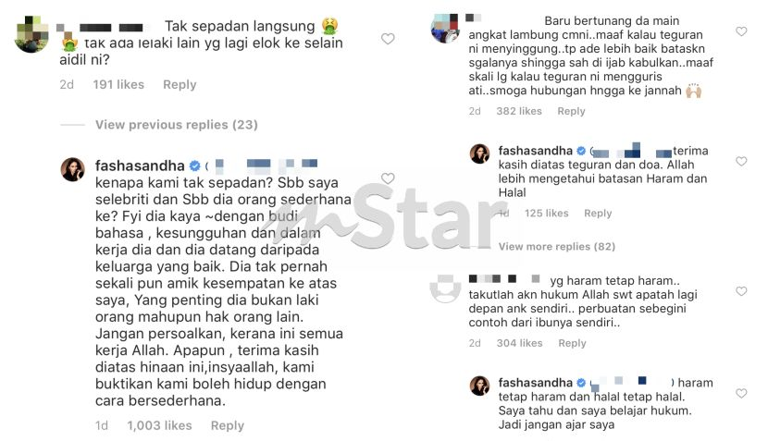The width and height of the screenshot is (768, 441).
Task: Reply to the comment with 304 likes
Action: coord(572,343)
